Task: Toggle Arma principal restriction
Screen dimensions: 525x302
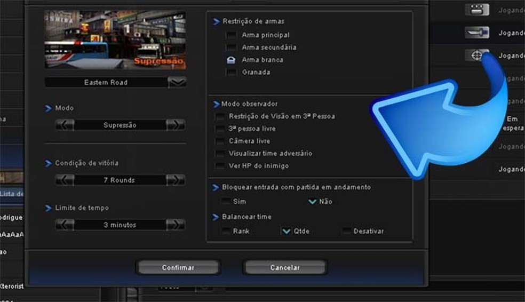Action: [x=231, y=35]
